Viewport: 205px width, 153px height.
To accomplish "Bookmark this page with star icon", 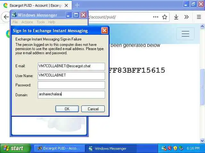I will tap(165, 17).
